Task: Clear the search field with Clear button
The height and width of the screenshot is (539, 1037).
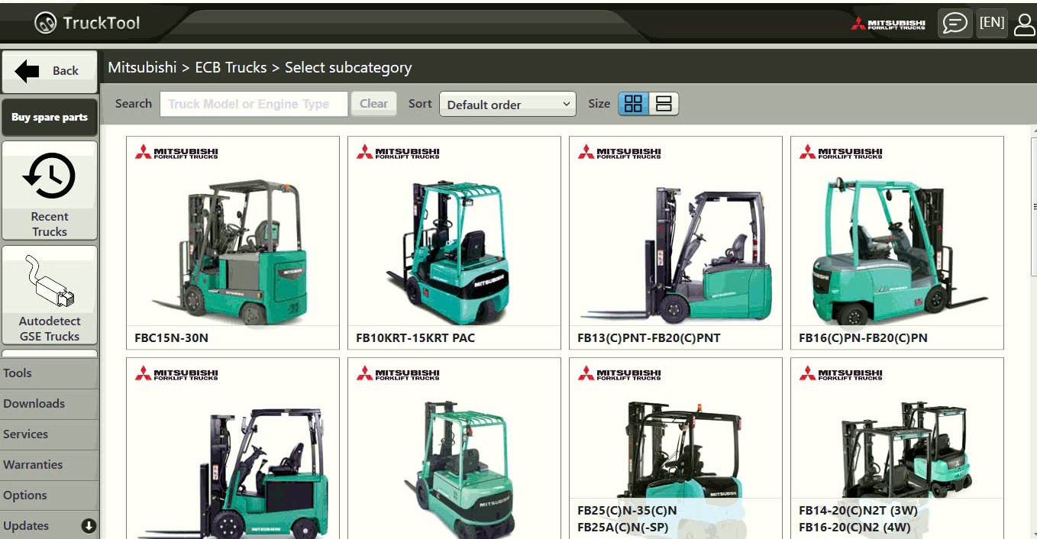Action: 373,104
